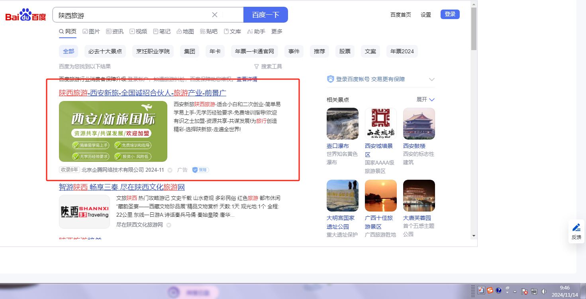This screenshot has width=586, height=299.
Task: Click the blue help question mark tray icon
Action: pyautogui.click(x=498, y=291)
